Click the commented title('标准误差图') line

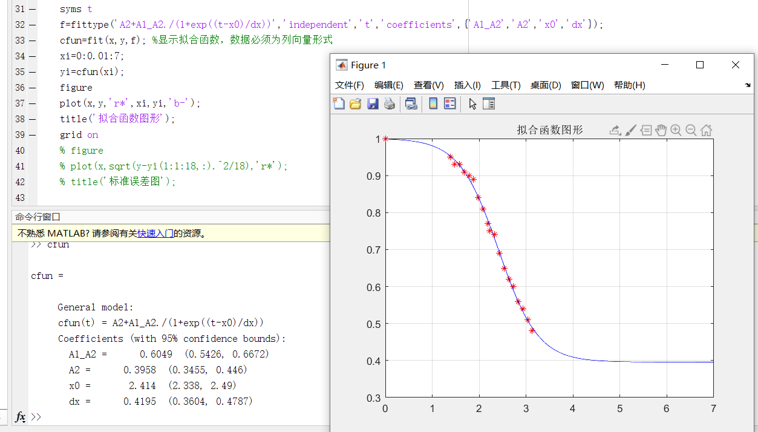pos(117,182)
